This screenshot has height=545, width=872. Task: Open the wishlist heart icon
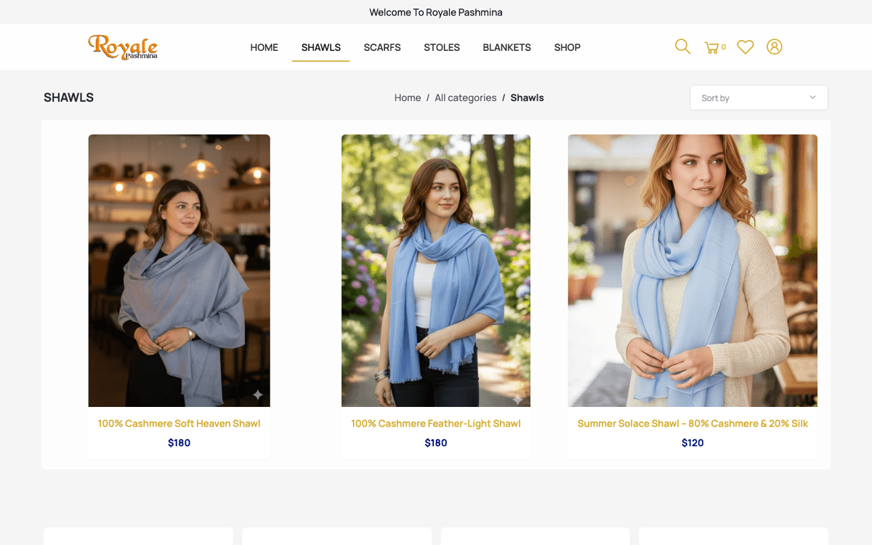pos(745,47)
